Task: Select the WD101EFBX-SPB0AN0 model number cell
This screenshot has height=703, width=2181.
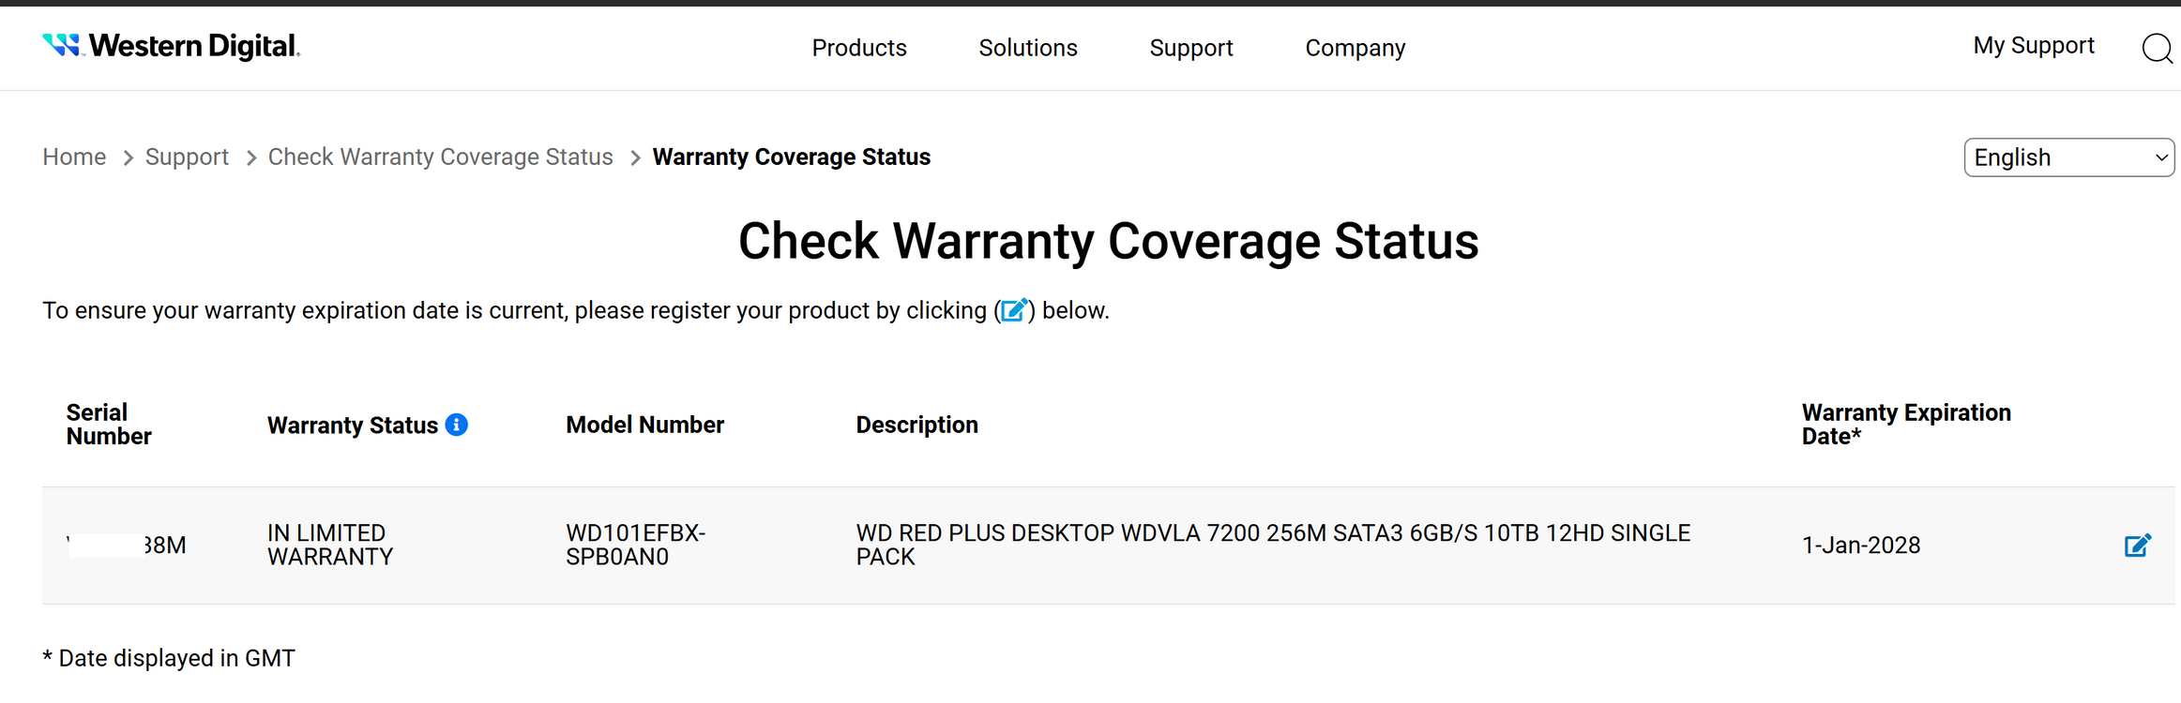Action: (x=635, y=545)
